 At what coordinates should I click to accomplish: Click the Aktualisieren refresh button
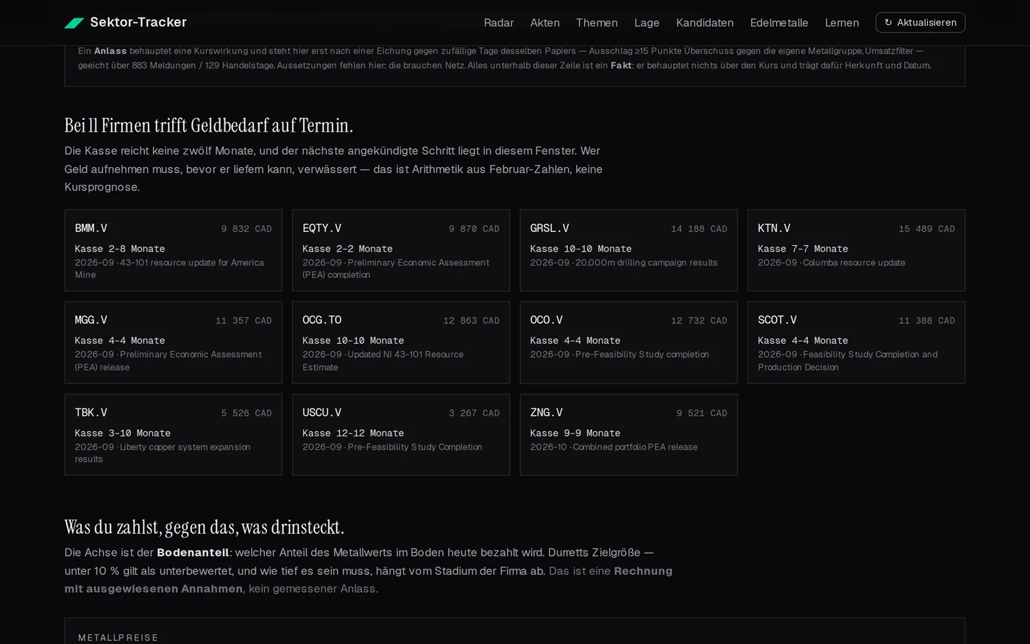920,23
